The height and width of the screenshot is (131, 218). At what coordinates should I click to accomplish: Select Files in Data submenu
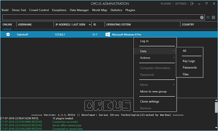[190, 74]
